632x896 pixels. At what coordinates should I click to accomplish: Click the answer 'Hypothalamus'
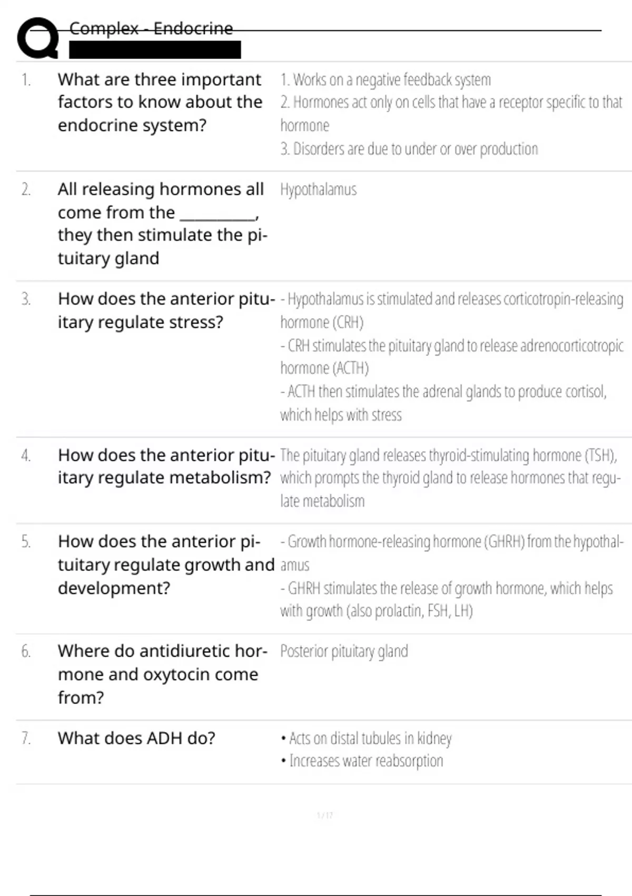(318, 189)
